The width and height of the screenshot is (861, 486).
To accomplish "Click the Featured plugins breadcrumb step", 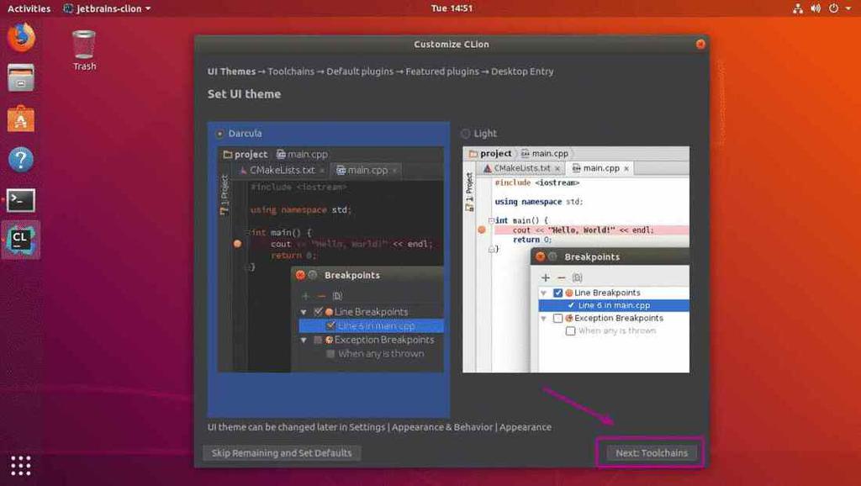I will click(442, 71).
